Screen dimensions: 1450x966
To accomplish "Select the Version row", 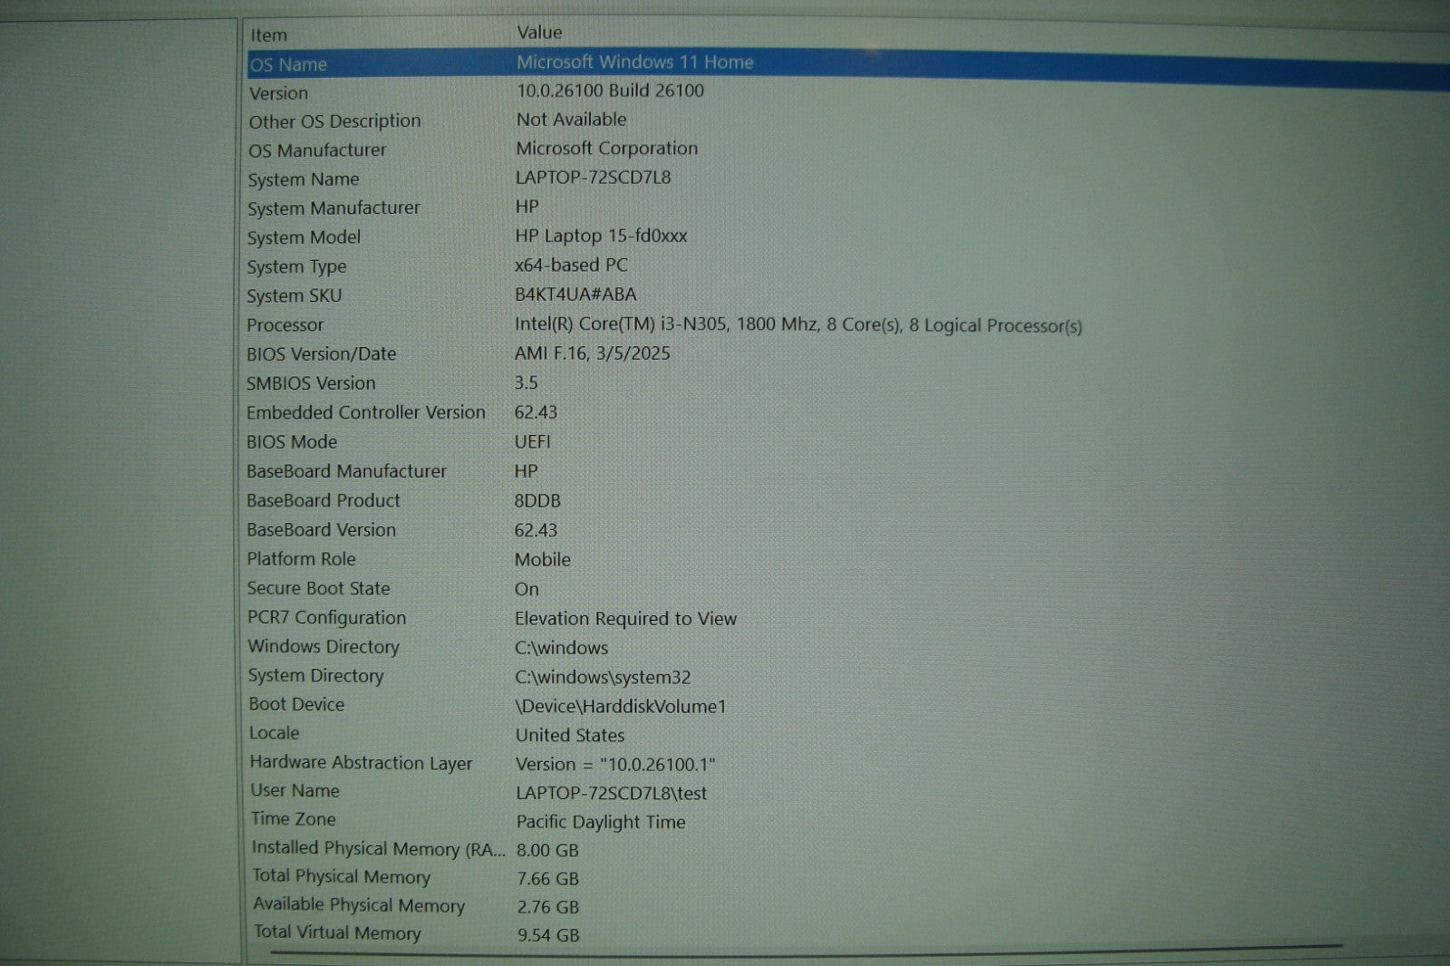I will (278, 93).
